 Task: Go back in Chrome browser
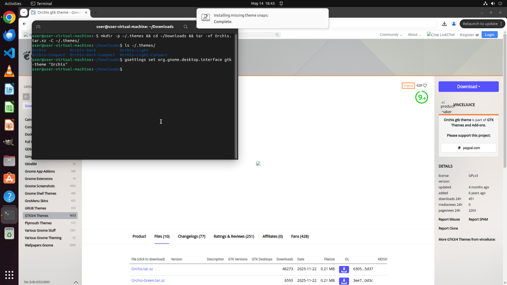(25, 24)
